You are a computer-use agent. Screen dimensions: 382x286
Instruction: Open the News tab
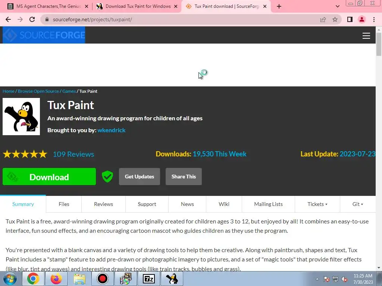tap(187, 204)
